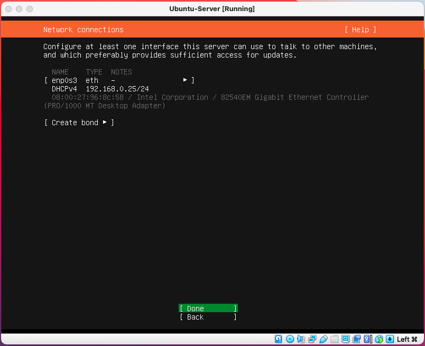Click the shared folders status icon
The height and width of the screenshot is (346, 425).
pyautogui.click(x=334, y=339)
